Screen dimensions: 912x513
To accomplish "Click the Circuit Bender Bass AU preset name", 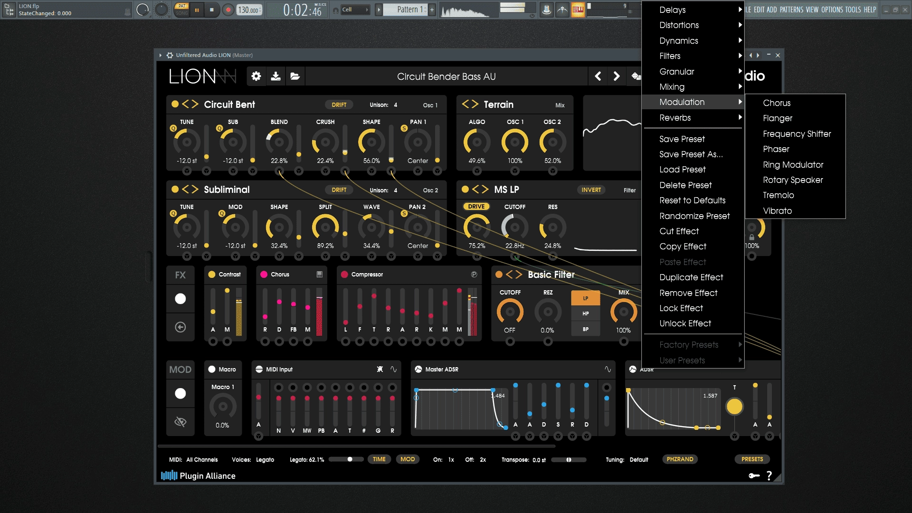I will point(446,76).
